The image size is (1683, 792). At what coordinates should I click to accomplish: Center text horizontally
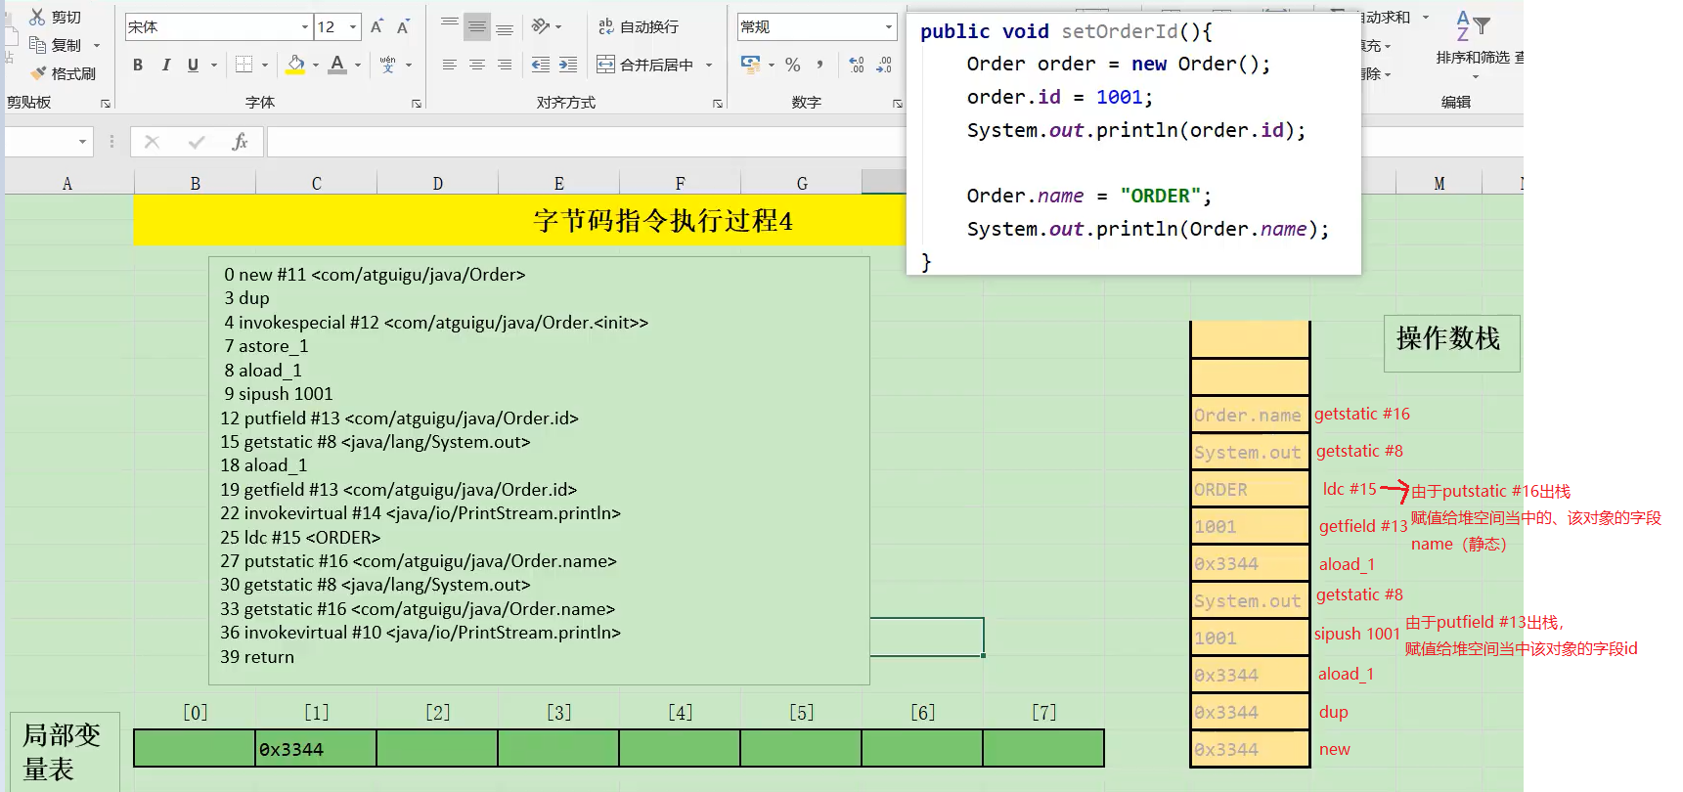point(477,65)
